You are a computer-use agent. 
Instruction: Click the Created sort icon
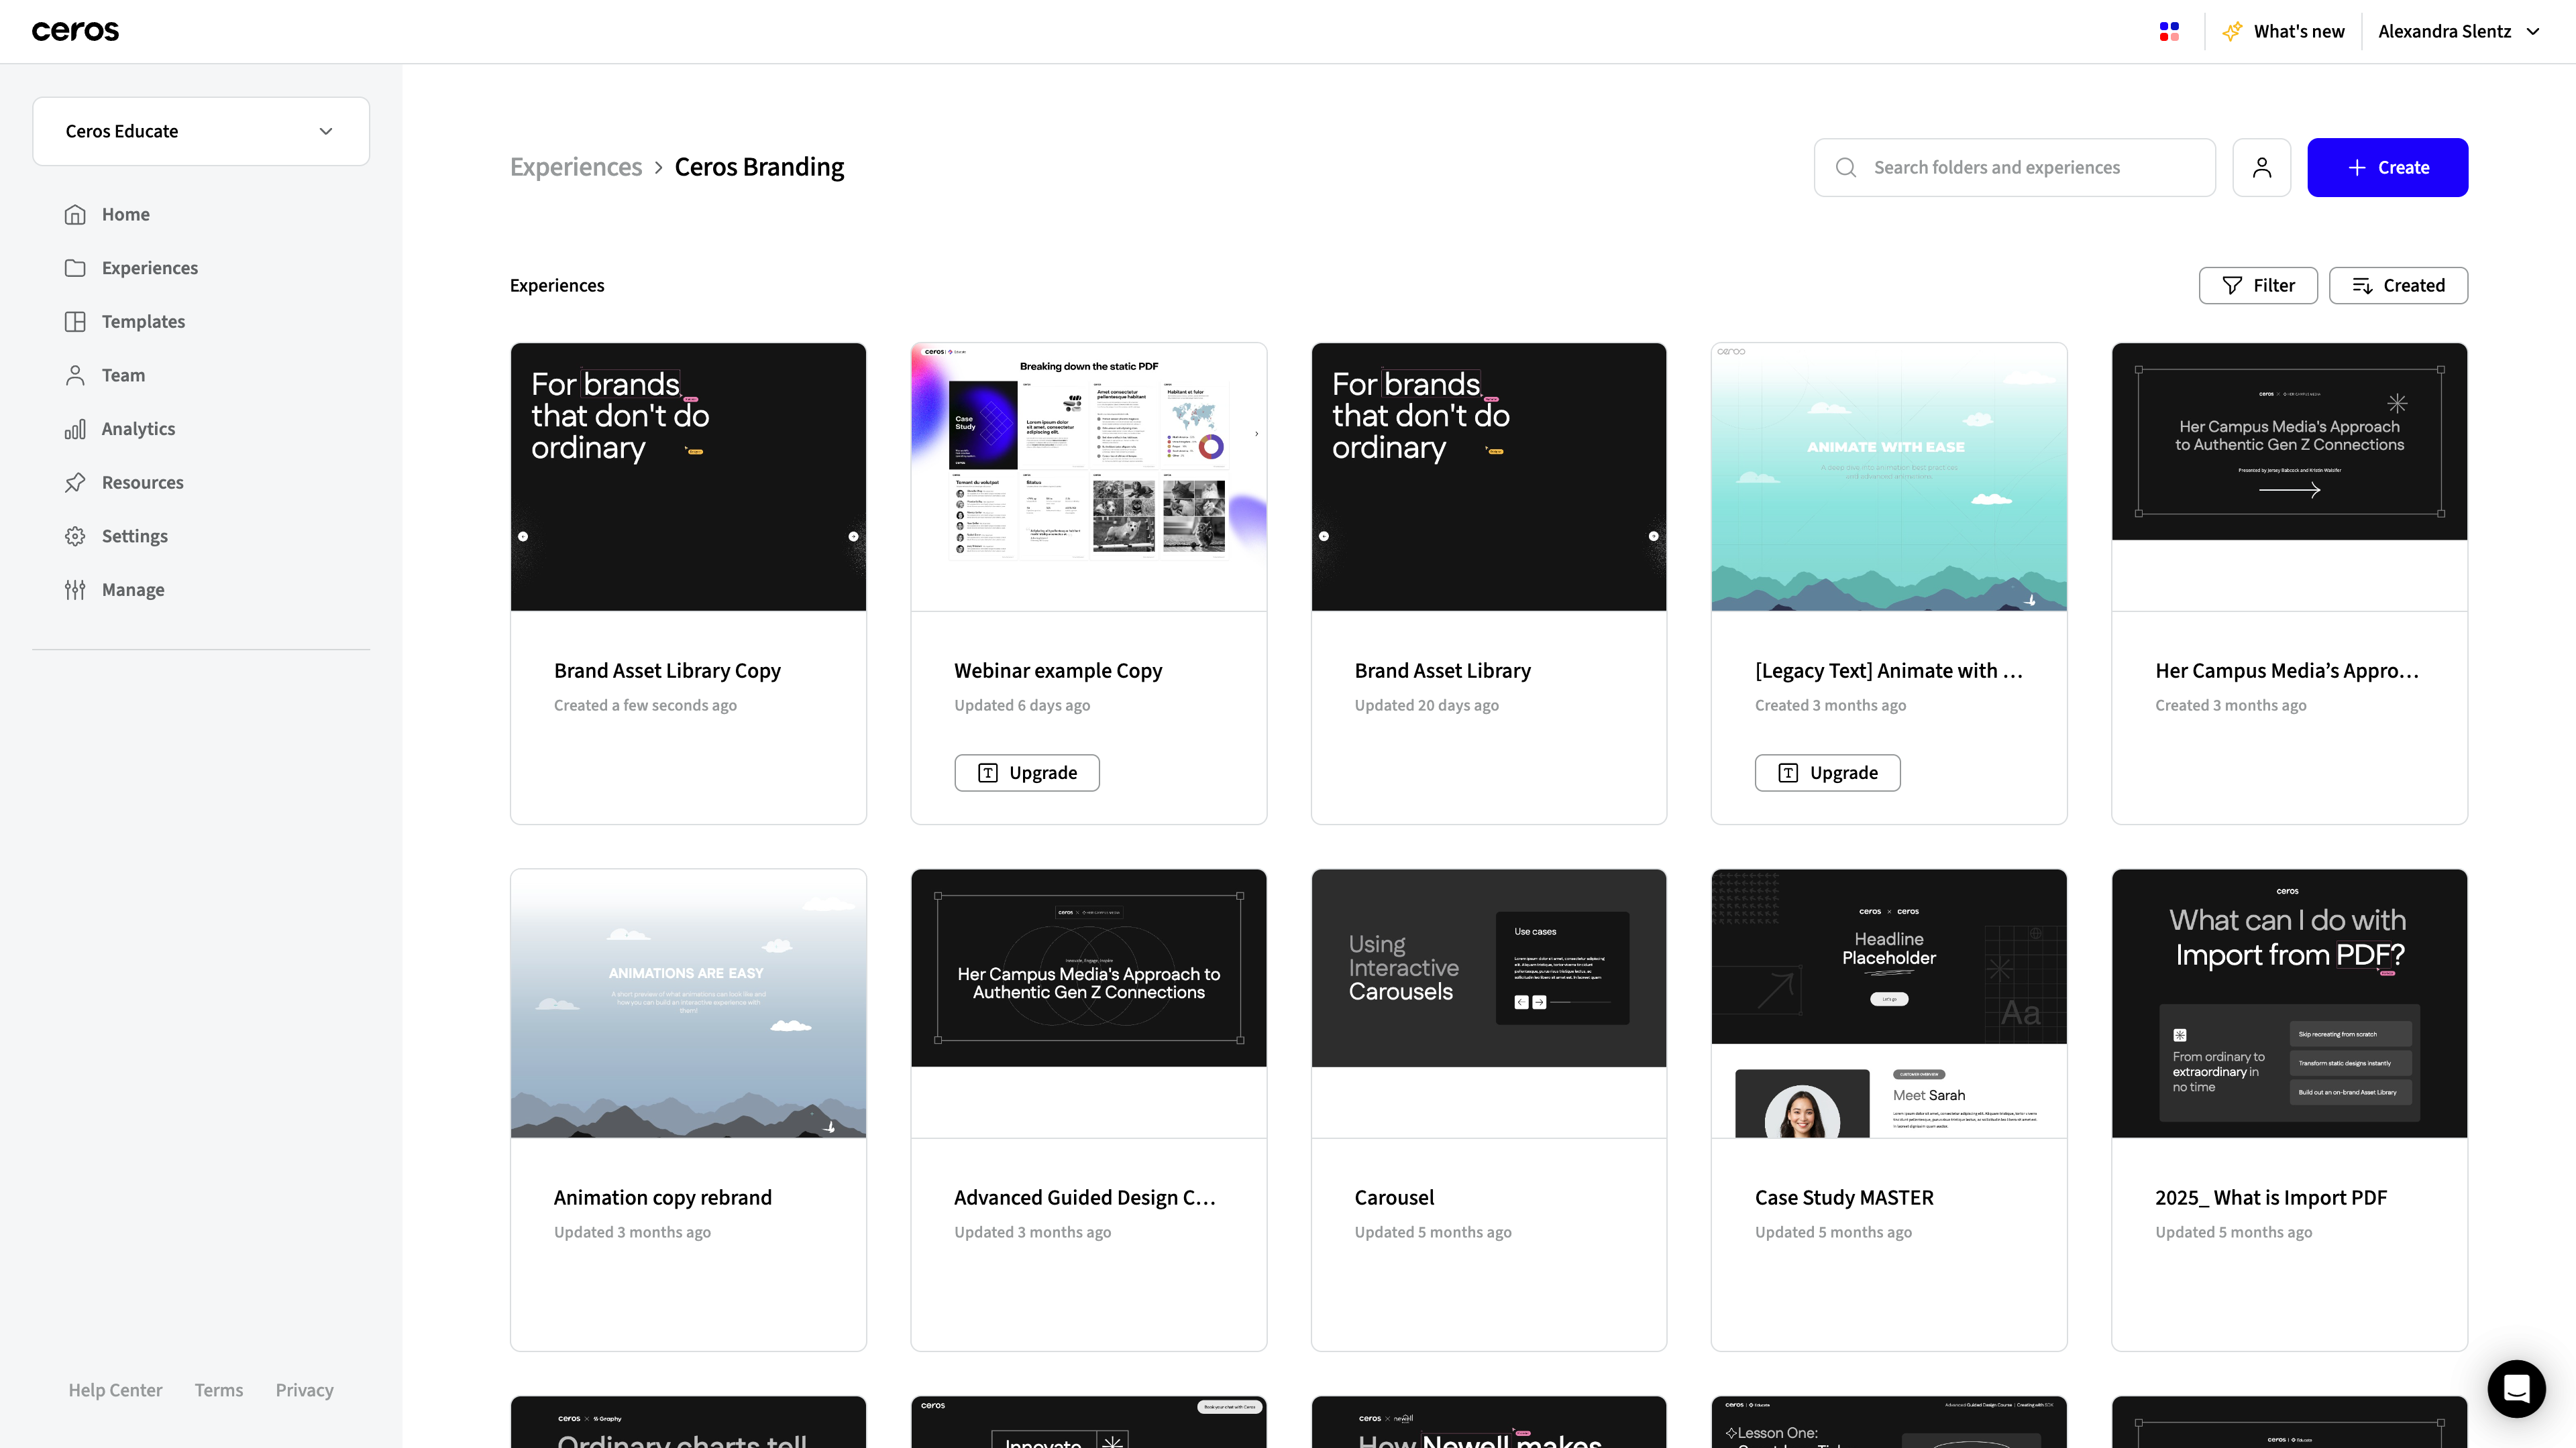(2362, 286)
